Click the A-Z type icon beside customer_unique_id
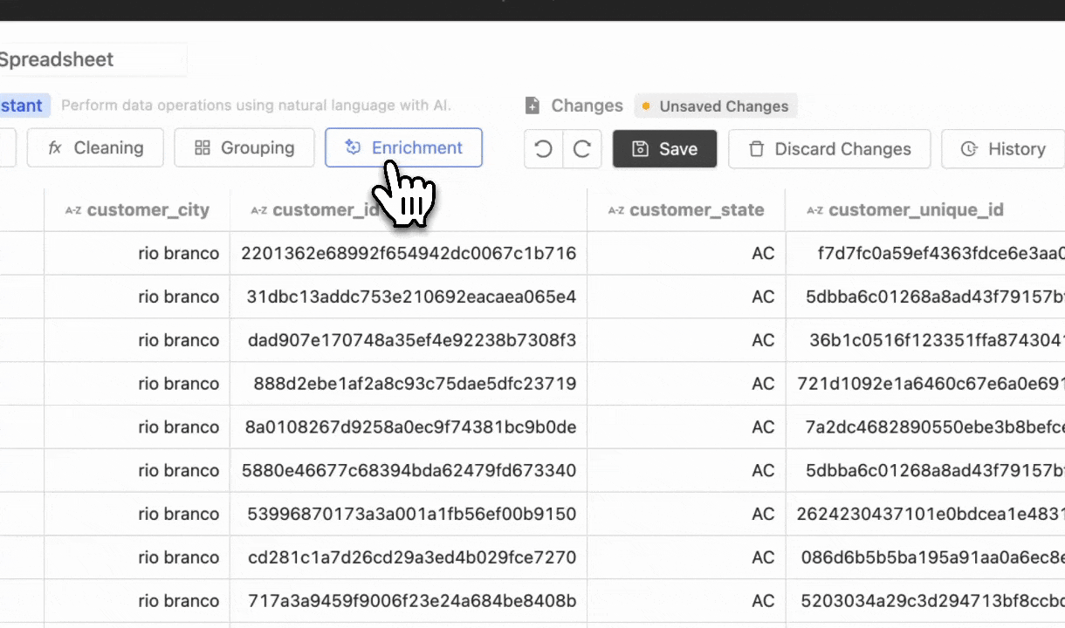The height and width of the screenshot is (628, 1065). click(814, 210)
